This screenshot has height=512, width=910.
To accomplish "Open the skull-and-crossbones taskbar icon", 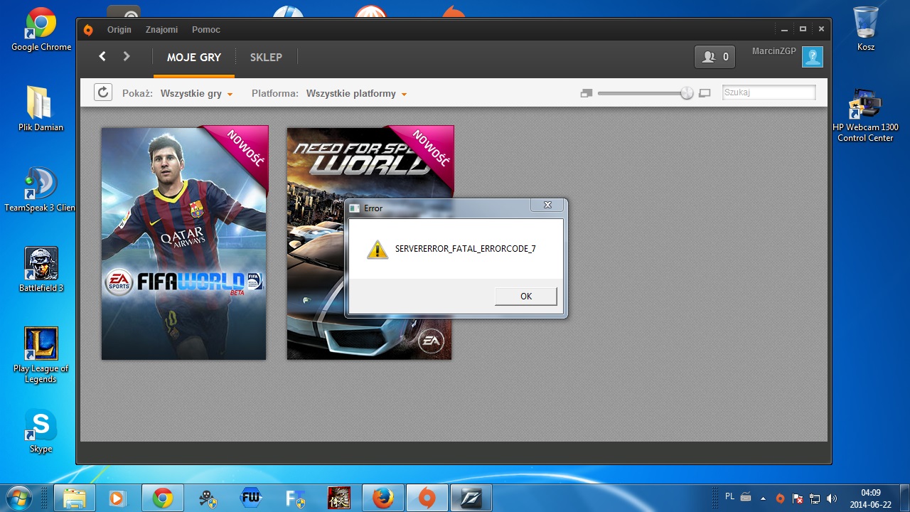I will (x=207, y=499).
